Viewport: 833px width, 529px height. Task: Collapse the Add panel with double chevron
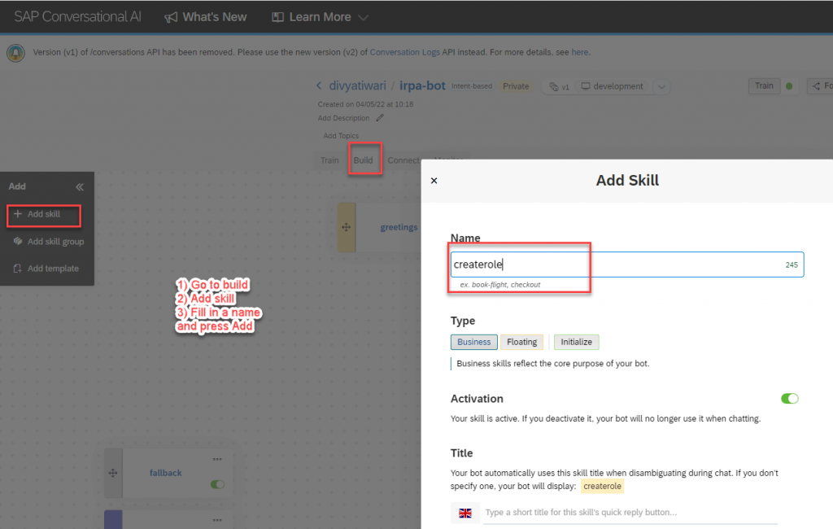[x=80, y=186]
